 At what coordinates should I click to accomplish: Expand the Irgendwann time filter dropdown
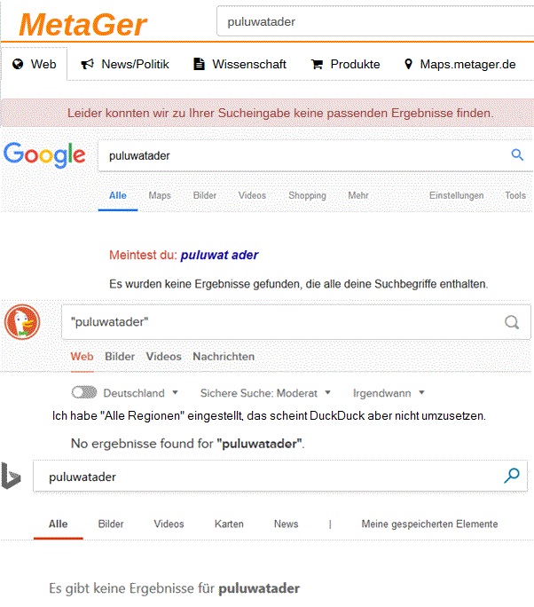(x=421, y=392)
